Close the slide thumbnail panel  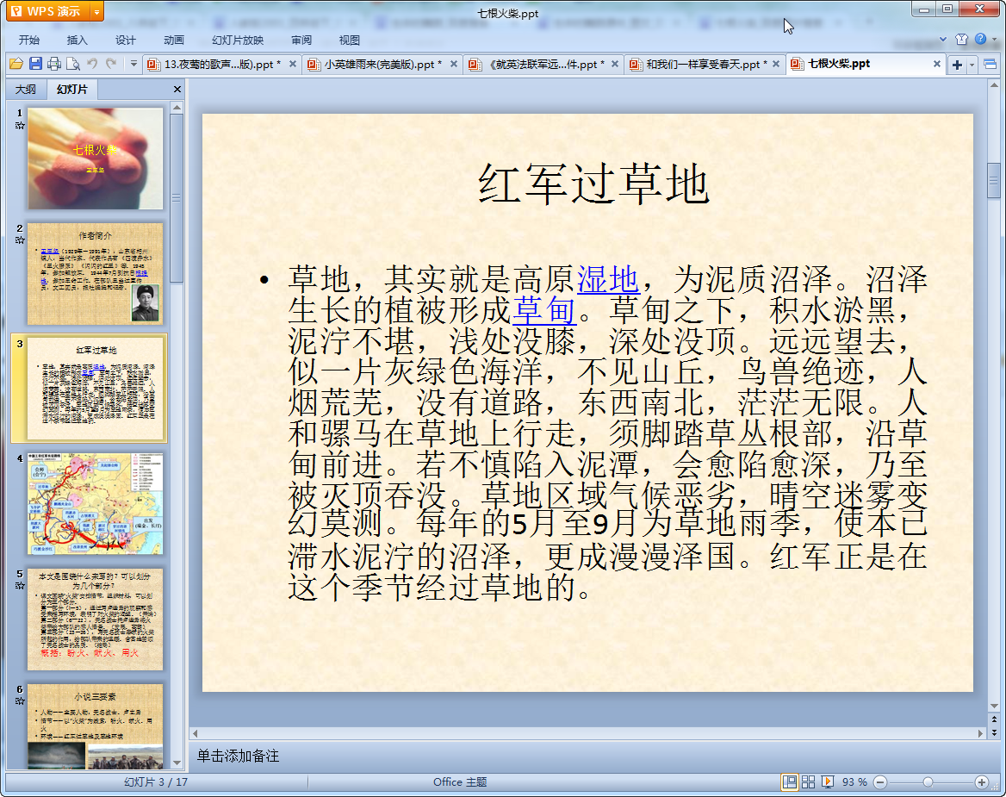coord(177,90)
